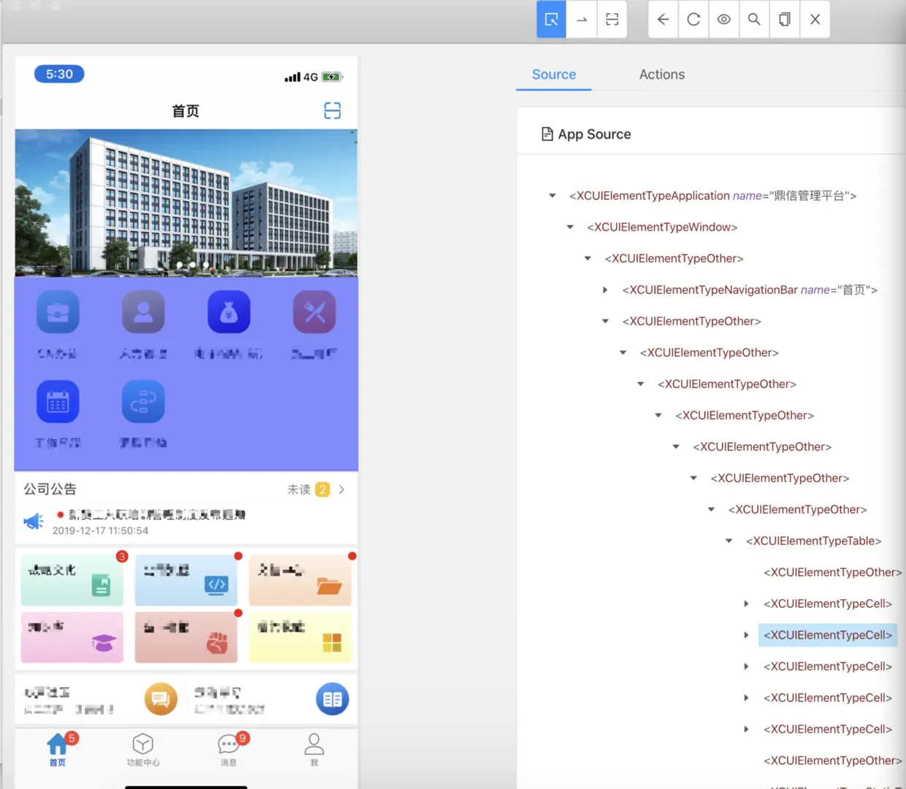The height and width of the screenshot is (789, 906).
Task: Toggle recording with the eye icon
Action: 723,20
